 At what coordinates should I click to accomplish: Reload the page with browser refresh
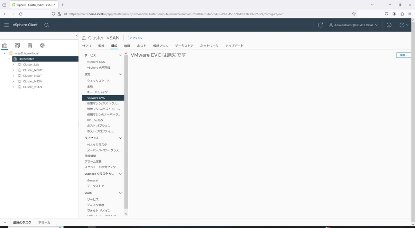[x=21, y=14]
